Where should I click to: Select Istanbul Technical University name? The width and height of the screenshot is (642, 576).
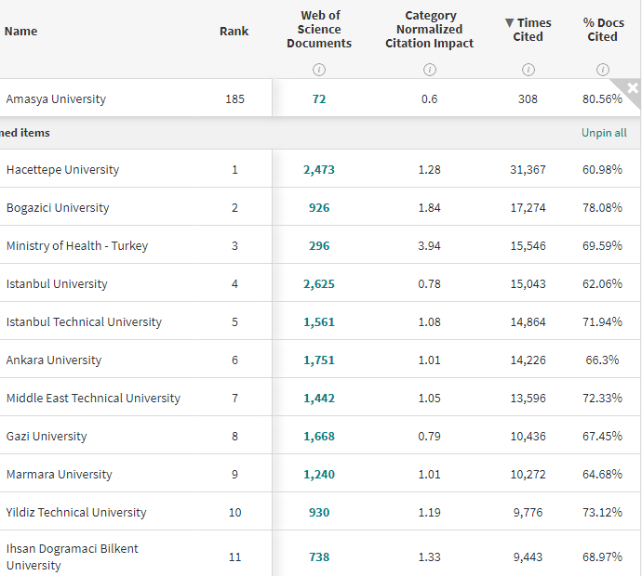tap(84, 322)
